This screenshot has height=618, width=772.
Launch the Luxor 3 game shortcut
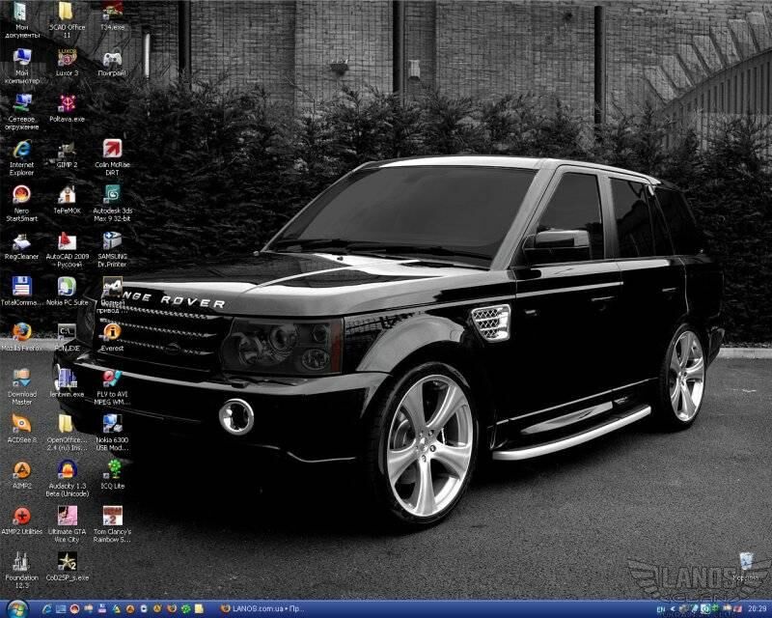tap(67, 62)
